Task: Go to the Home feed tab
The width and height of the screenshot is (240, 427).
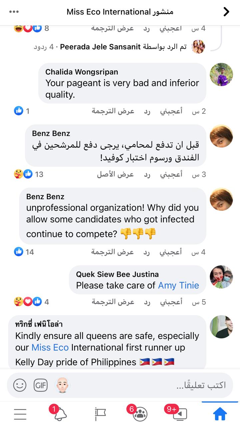Action: pos(220,414)
